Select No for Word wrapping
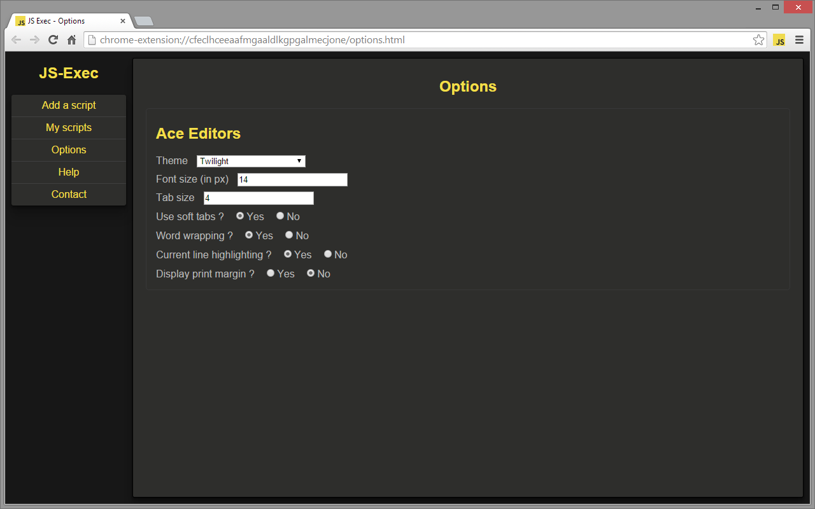 tap(289, 235)
